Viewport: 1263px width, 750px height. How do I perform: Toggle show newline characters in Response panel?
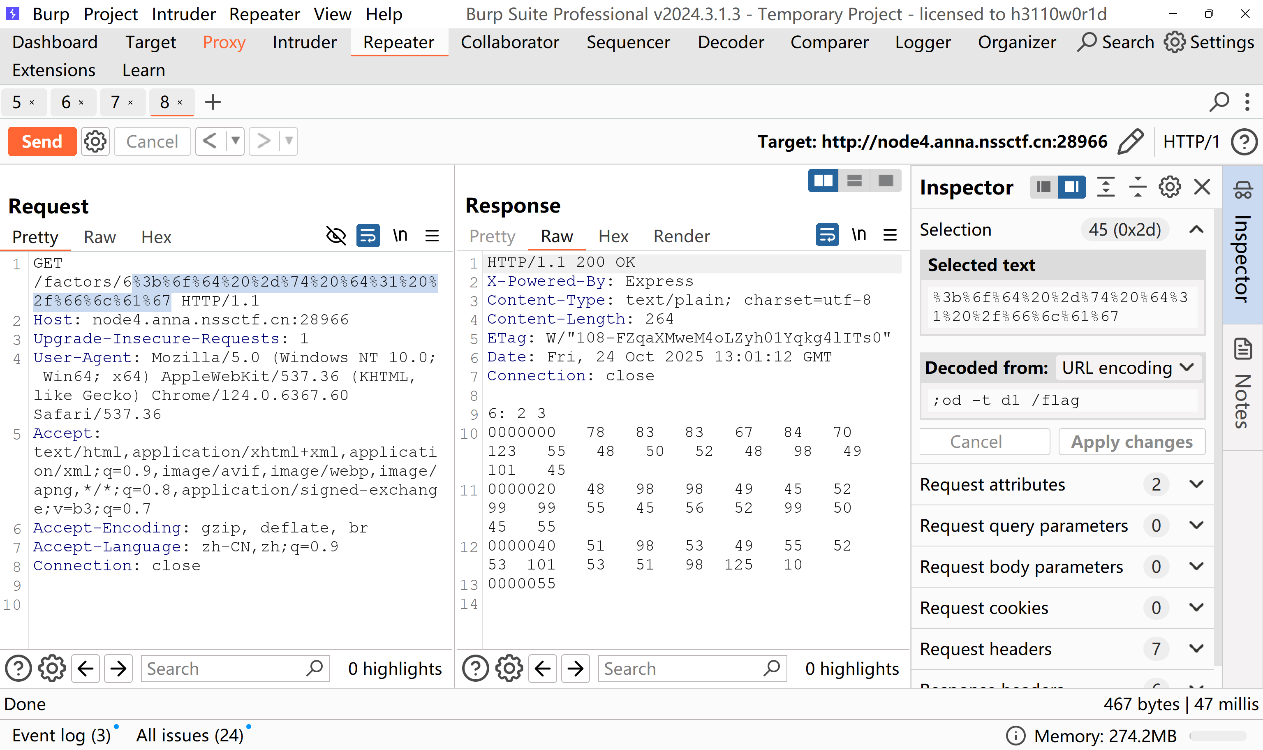pyautogui.click(x=859, y=235)
